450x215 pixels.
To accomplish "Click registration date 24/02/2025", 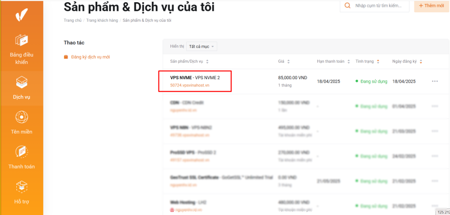I will 404,156.
